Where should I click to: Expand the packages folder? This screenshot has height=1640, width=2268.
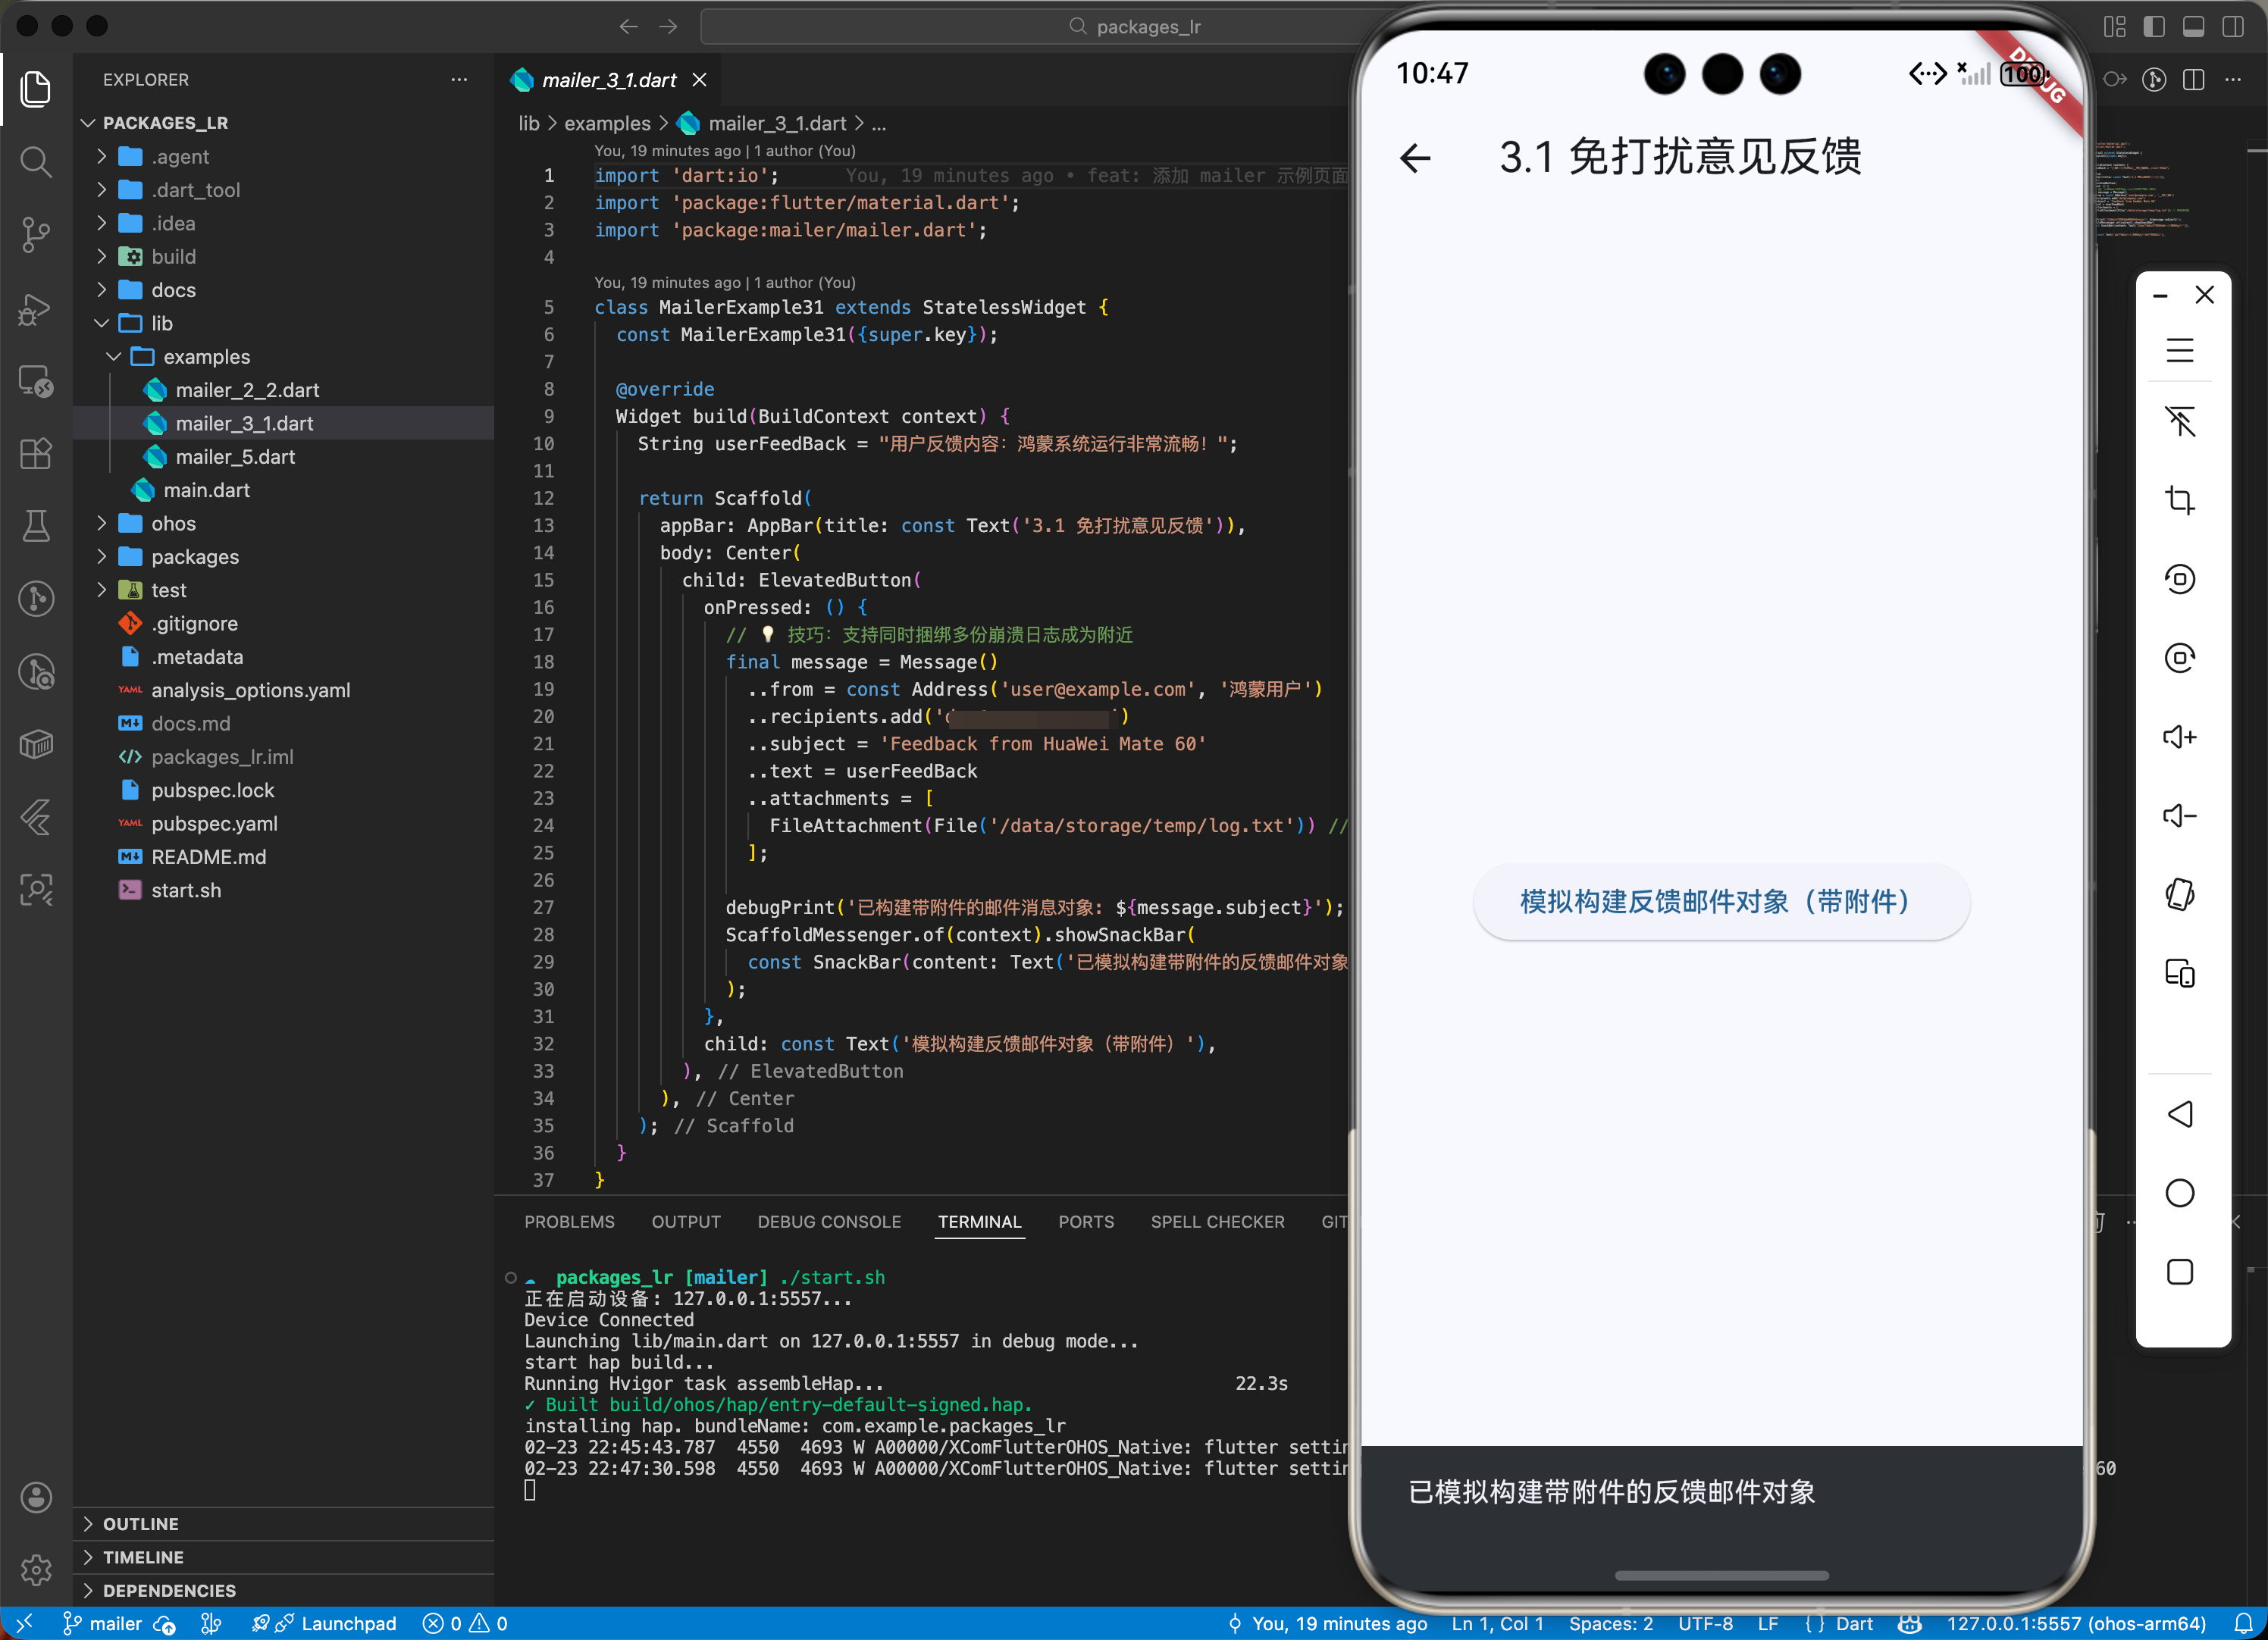(x=194, y=557)
